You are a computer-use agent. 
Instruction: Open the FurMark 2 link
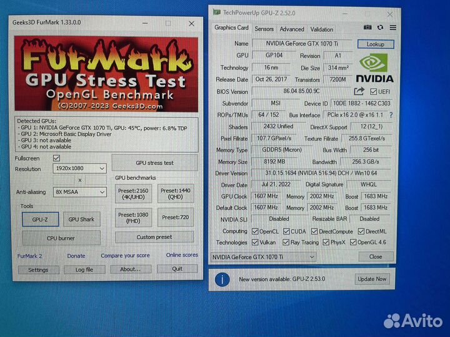click(x=29, y=256)
